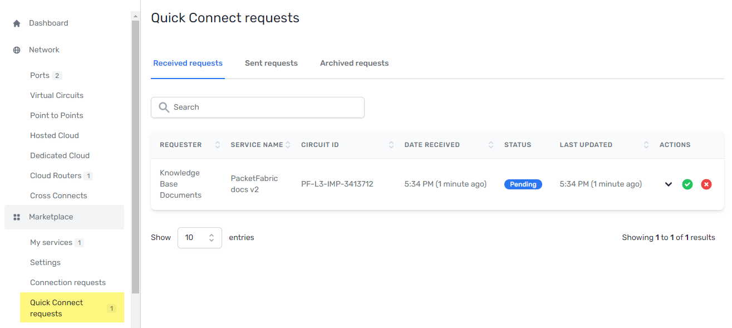Viewport: 732px width, 328px height.
Task: Approve the pending request with green checkmark
Action: pyautogui.click(x=687, y=184)
